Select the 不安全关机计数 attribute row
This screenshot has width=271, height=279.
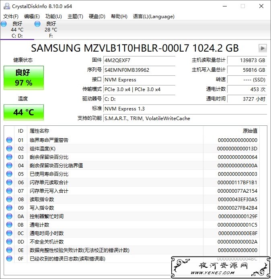[x=132, y=242]
